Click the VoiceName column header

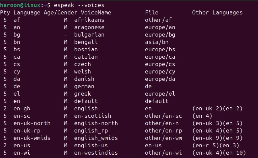tap(96, 13)
